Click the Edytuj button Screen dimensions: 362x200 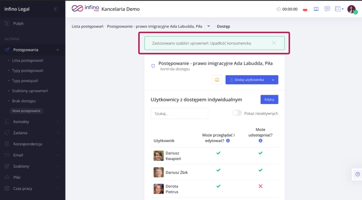pos(269,99)
